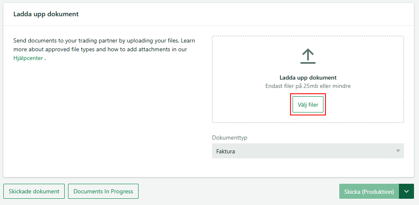The height and width of the screenshot is (205, 419).
Task: Open the Hjälpcenter link
Action: (28, 58)
